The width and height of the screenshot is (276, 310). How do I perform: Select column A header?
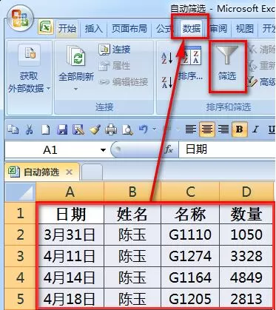coord(70,192)
